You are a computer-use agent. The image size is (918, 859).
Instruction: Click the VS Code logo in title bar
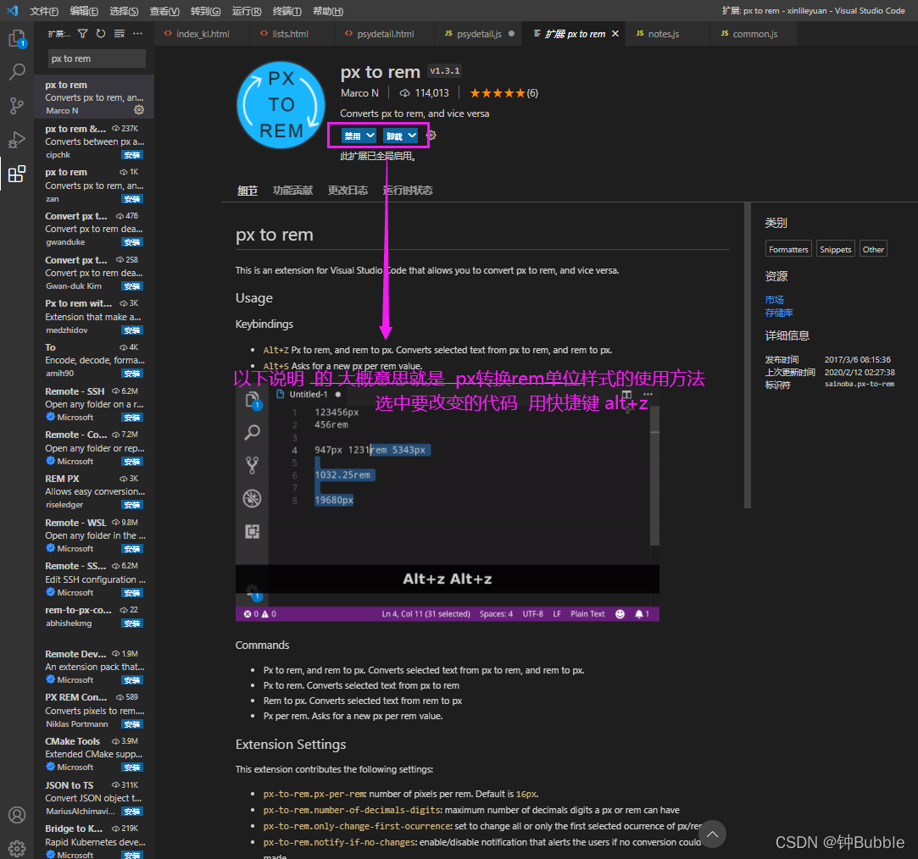tap(13, 10)
